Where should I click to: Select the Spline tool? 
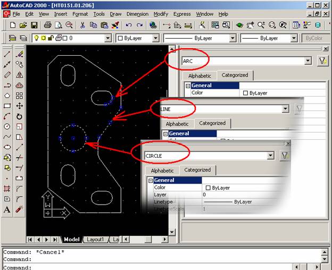tap(7, 137)
